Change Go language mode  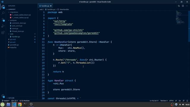coord(180,100)
